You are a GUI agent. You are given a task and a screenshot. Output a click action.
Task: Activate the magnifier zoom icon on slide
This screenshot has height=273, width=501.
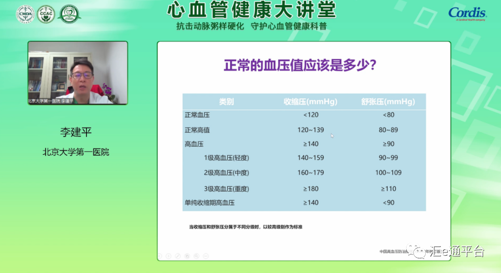(197, 256)
